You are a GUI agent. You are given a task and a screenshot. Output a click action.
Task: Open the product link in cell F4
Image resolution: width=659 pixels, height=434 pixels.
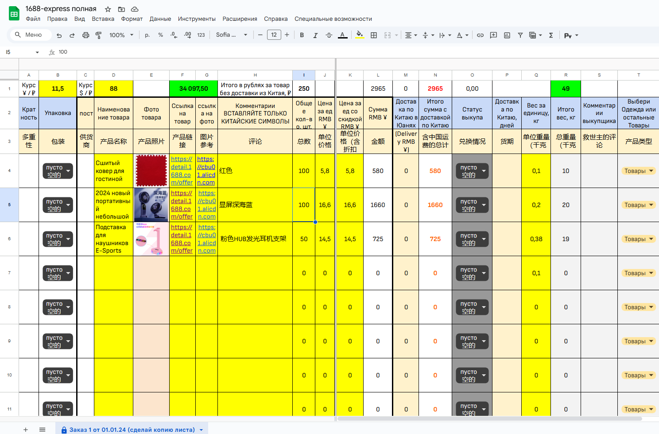tap(182, 171)
